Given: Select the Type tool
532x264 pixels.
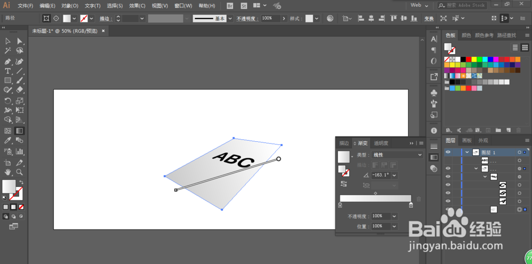Looking at the screenshot, I should point(8,71).
